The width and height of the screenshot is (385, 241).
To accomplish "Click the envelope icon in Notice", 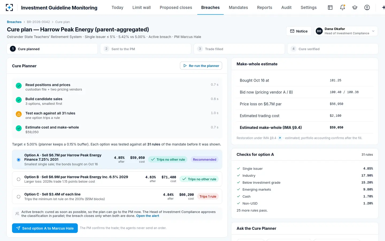I will (292, 31).
